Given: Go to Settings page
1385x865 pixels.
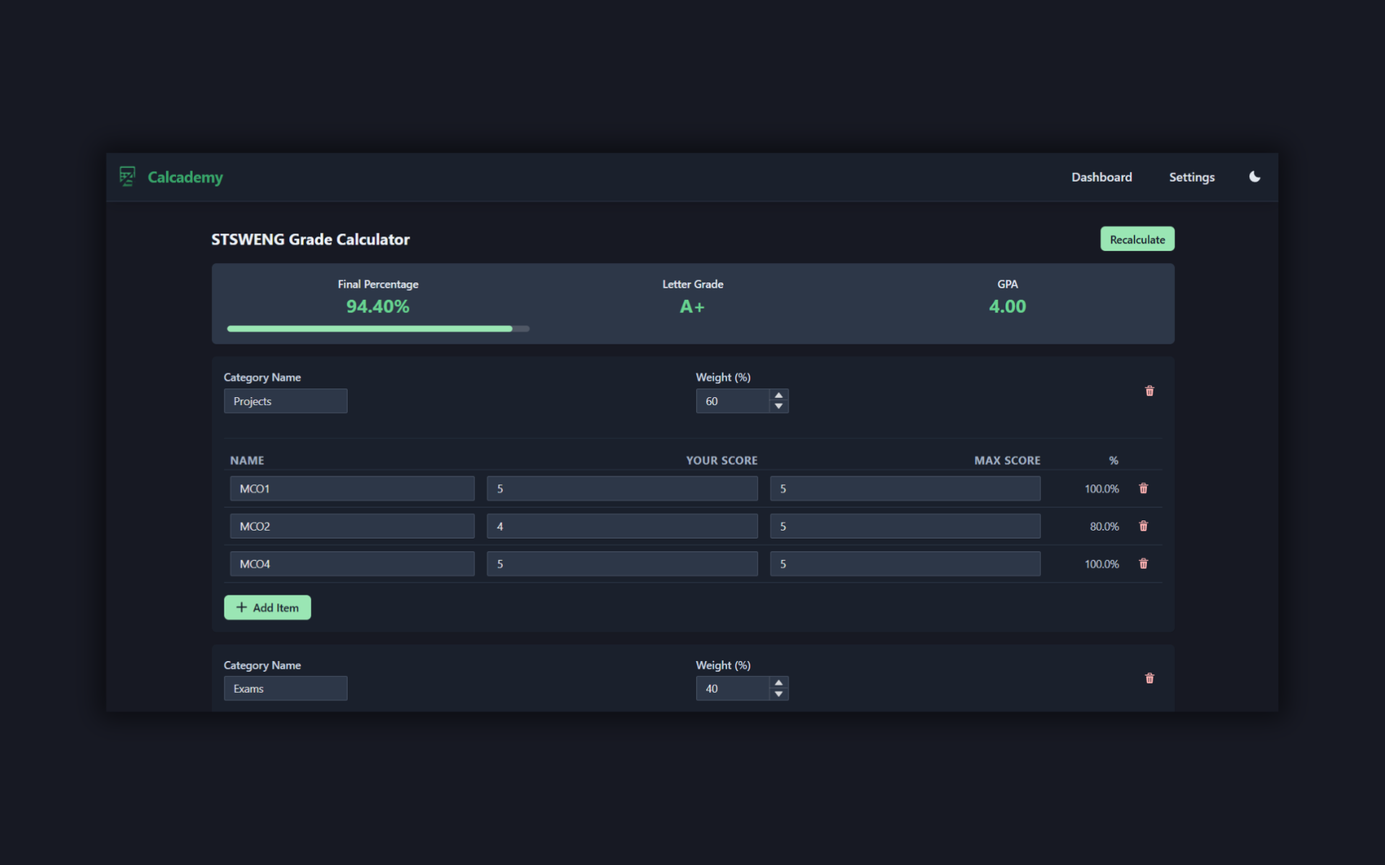Looking at the screenshot, I should click(x=1191, y=177).
